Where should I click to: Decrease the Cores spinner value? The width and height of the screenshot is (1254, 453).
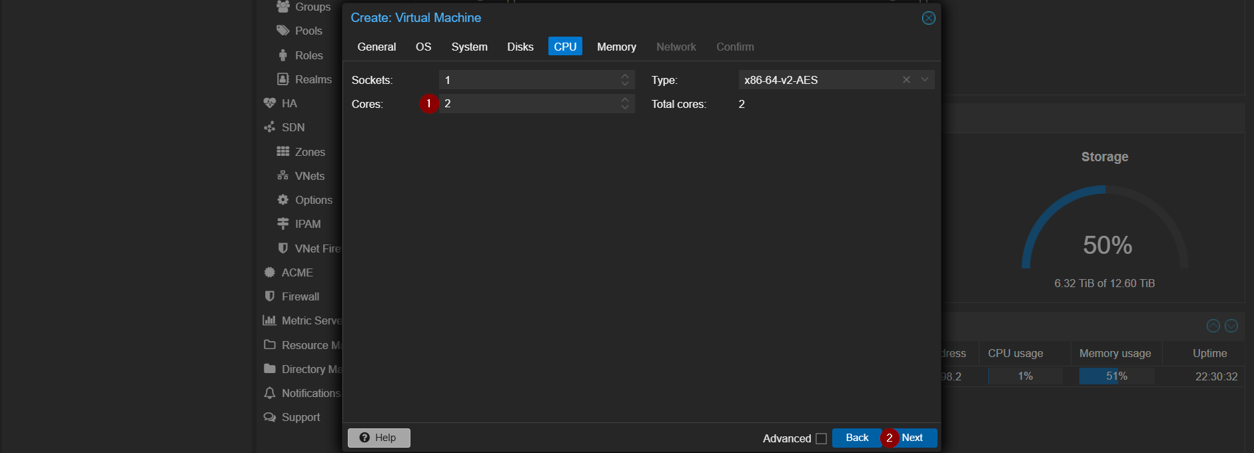625,107
